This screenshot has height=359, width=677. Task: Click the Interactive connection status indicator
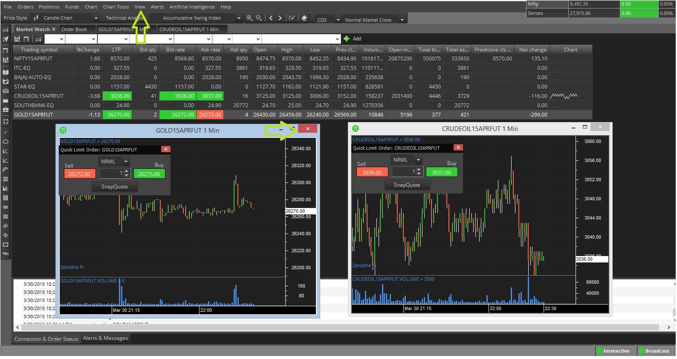(613, 351)
